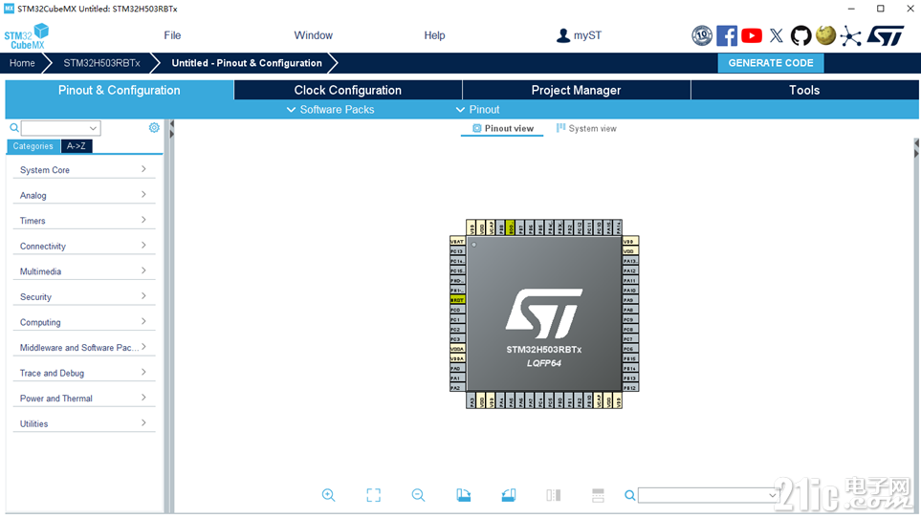
Task: Expand the System Core category
Action: pyautogui.click(x=83, y=169)
